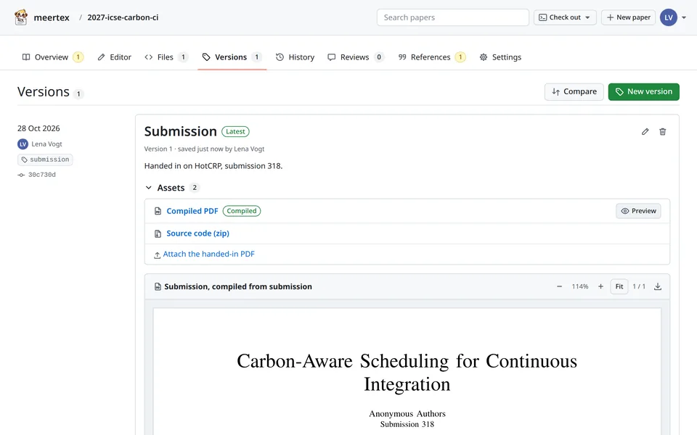Screen dimensions: 697x435
Task: Open the Reviews tab
Action: [356, 57]
